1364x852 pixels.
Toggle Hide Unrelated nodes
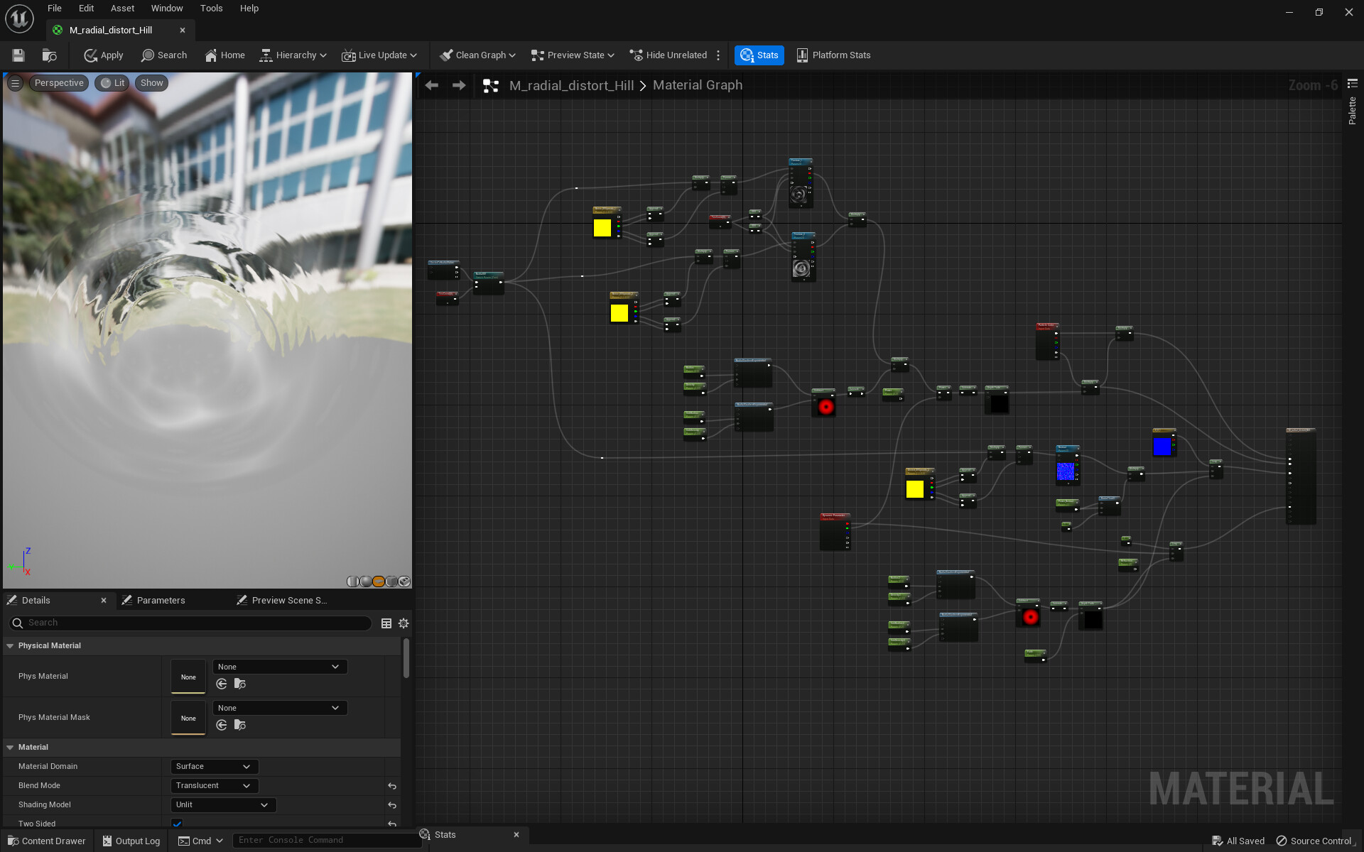[x=669, y=55]
